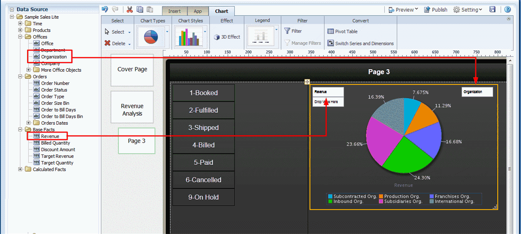
Task: Click the Filter funnel button
Action: pyautogui.click(x=293, y=31)
